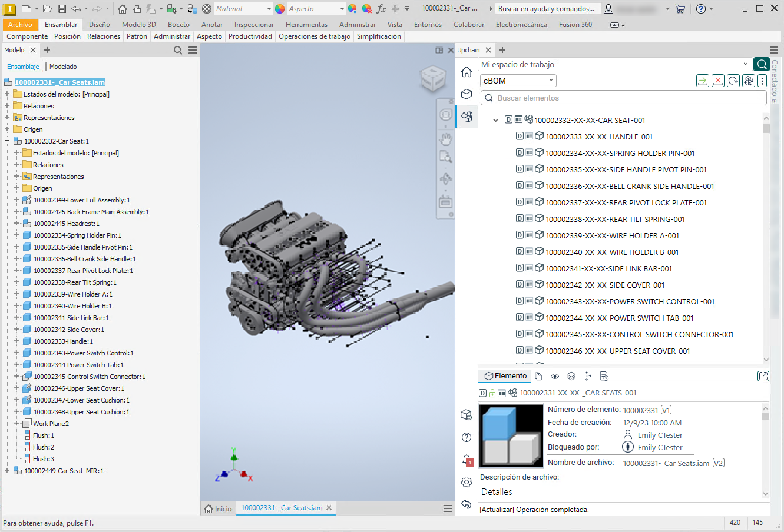The image size is (784, 532).
Task: Switch to the Inspeccionar ribbon tab
Action: [254, 25]
